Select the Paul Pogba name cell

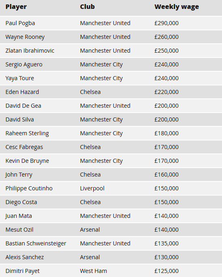pyautogui.click(x=20, y=23)
